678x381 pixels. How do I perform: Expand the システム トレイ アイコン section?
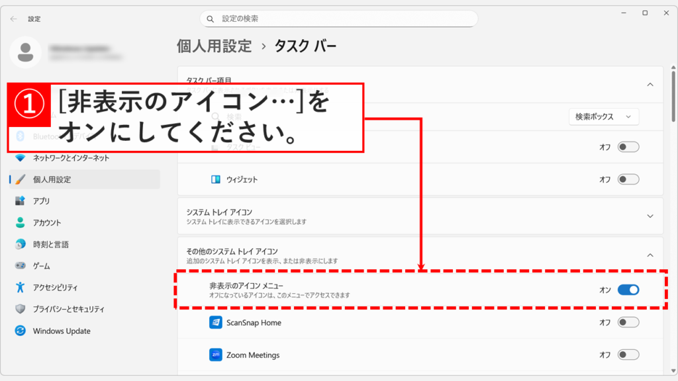pos(650,216)
